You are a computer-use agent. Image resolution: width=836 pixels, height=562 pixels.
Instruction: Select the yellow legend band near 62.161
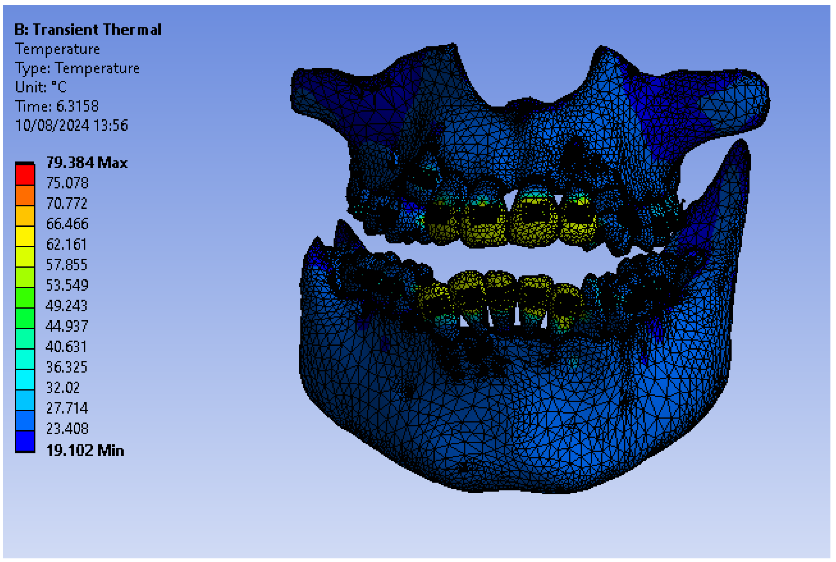click(x=25, y=236)
